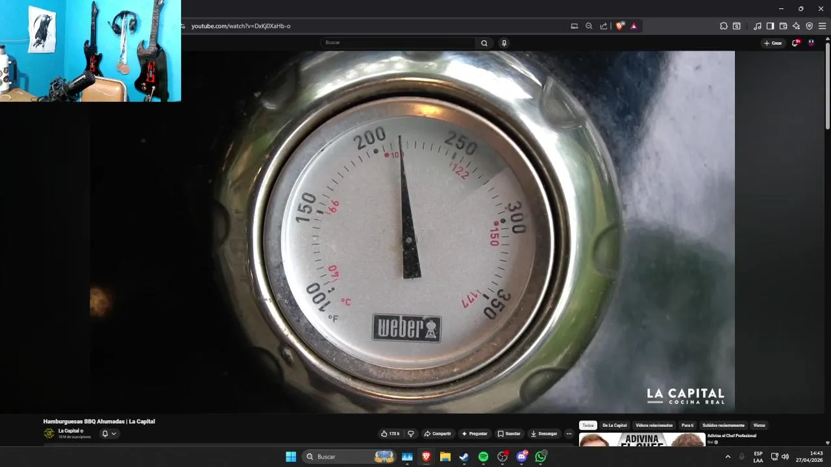Open the browser main hamburger menu
The width and height of the screenshot is (831, 467).
[822, 26]
